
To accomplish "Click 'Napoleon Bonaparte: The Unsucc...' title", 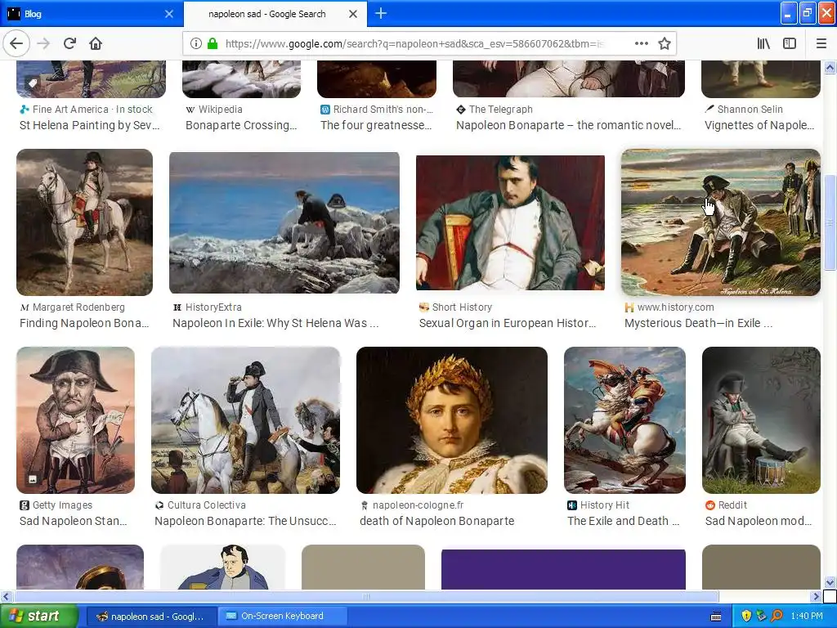I will pos(245,521).
